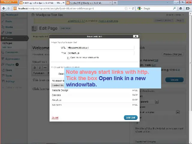
Task: Open the Firefox menu dropdown
Action: pos(9,2)
